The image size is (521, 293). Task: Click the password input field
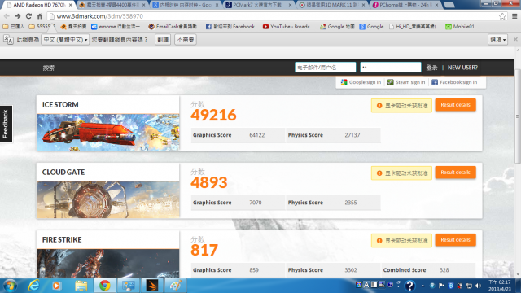[391, 68]
